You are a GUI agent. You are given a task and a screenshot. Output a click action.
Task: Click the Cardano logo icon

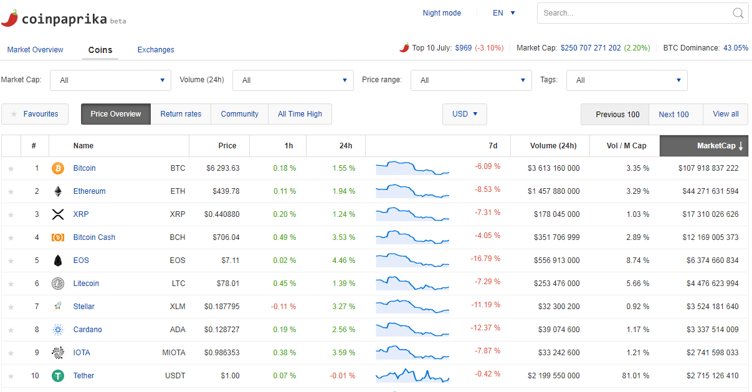click(x=58, y=330)
